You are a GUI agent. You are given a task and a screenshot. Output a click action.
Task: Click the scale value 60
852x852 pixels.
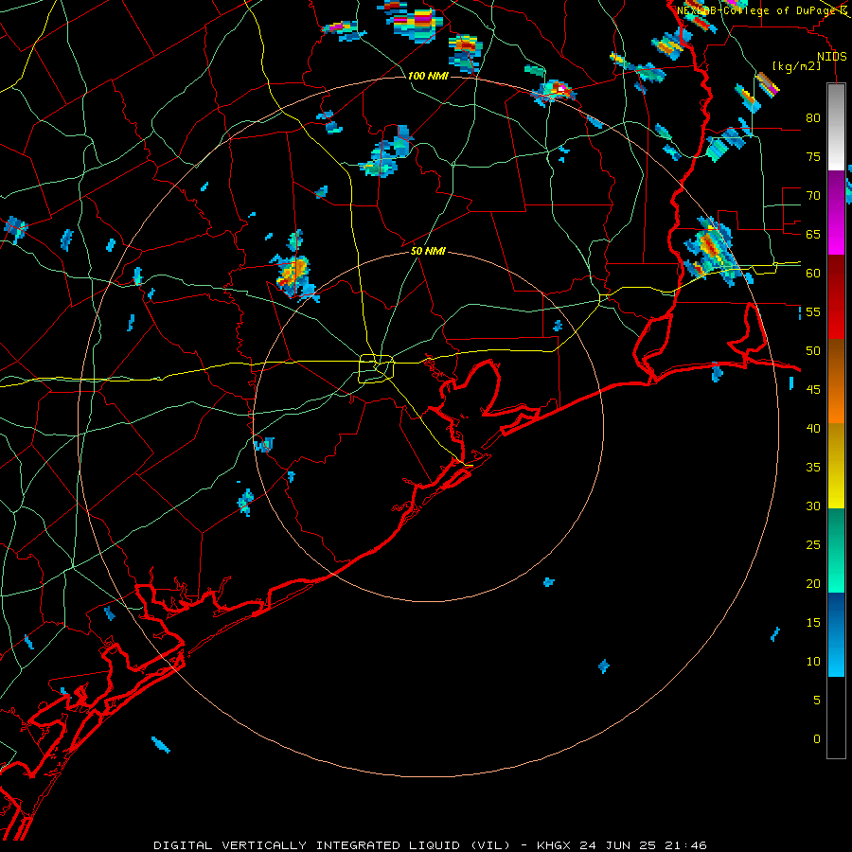[813, 274]
